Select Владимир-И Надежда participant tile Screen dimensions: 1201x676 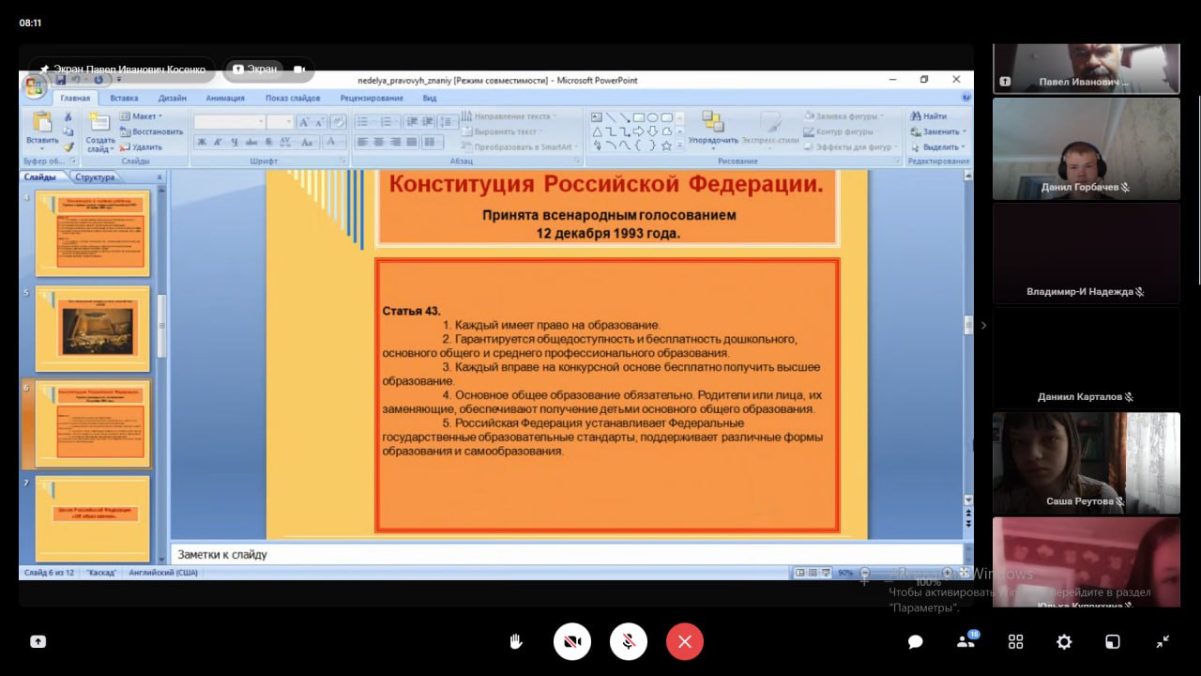(x=1087, y=253)
